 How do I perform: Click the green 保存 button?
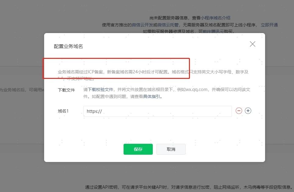(138, 149)
